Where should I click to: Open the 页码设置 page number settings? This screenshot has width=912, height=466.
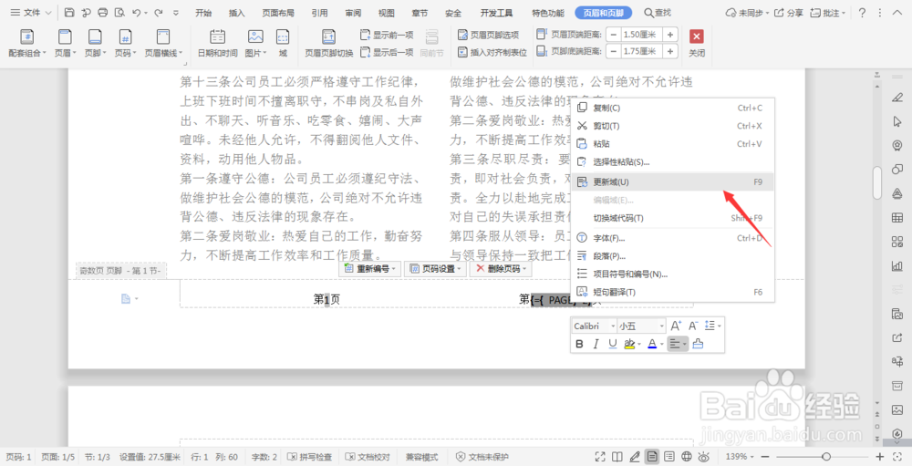(436, 269)
